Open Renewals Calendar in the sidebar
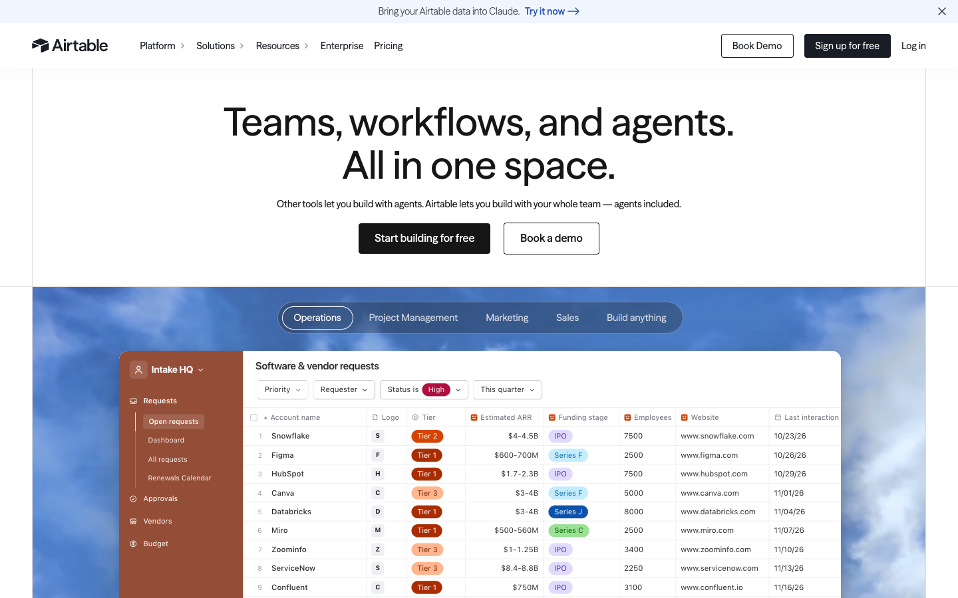The image size is (958, 598). (180, 478)
